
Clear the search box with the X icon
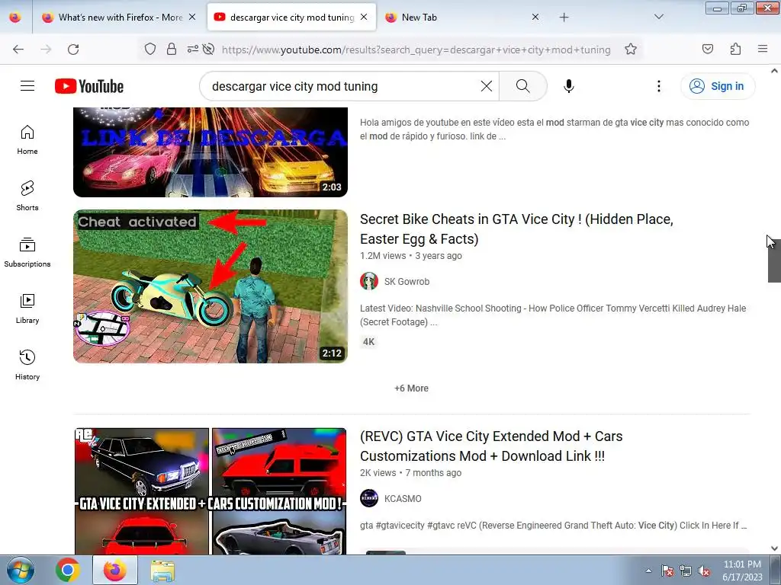click(487, 86)
